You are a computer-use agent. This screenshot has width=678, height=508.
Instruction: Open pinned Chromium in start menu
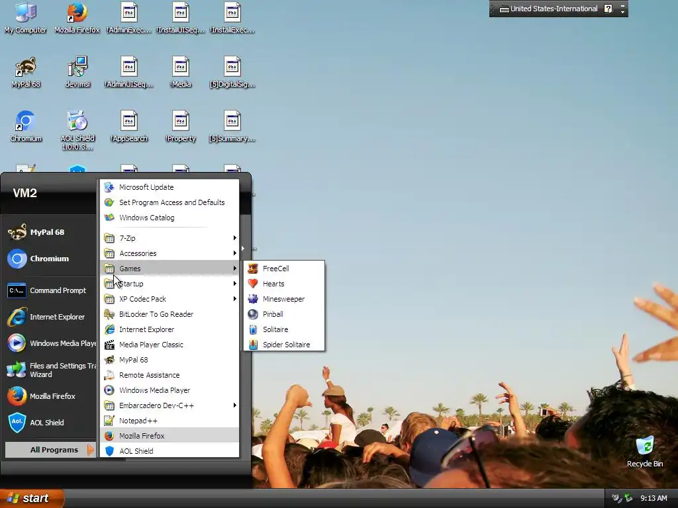[x=50, y=259]
